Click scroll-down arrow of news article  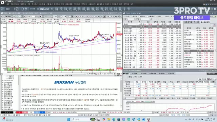click(121, 105)
